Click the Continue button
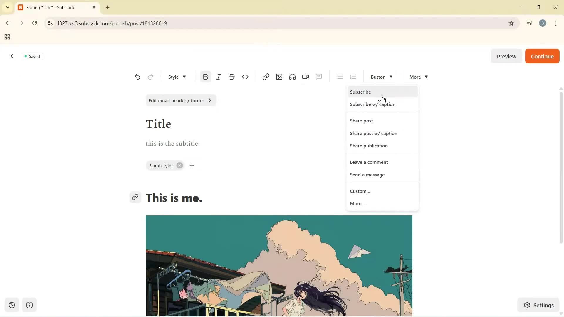 542,56
